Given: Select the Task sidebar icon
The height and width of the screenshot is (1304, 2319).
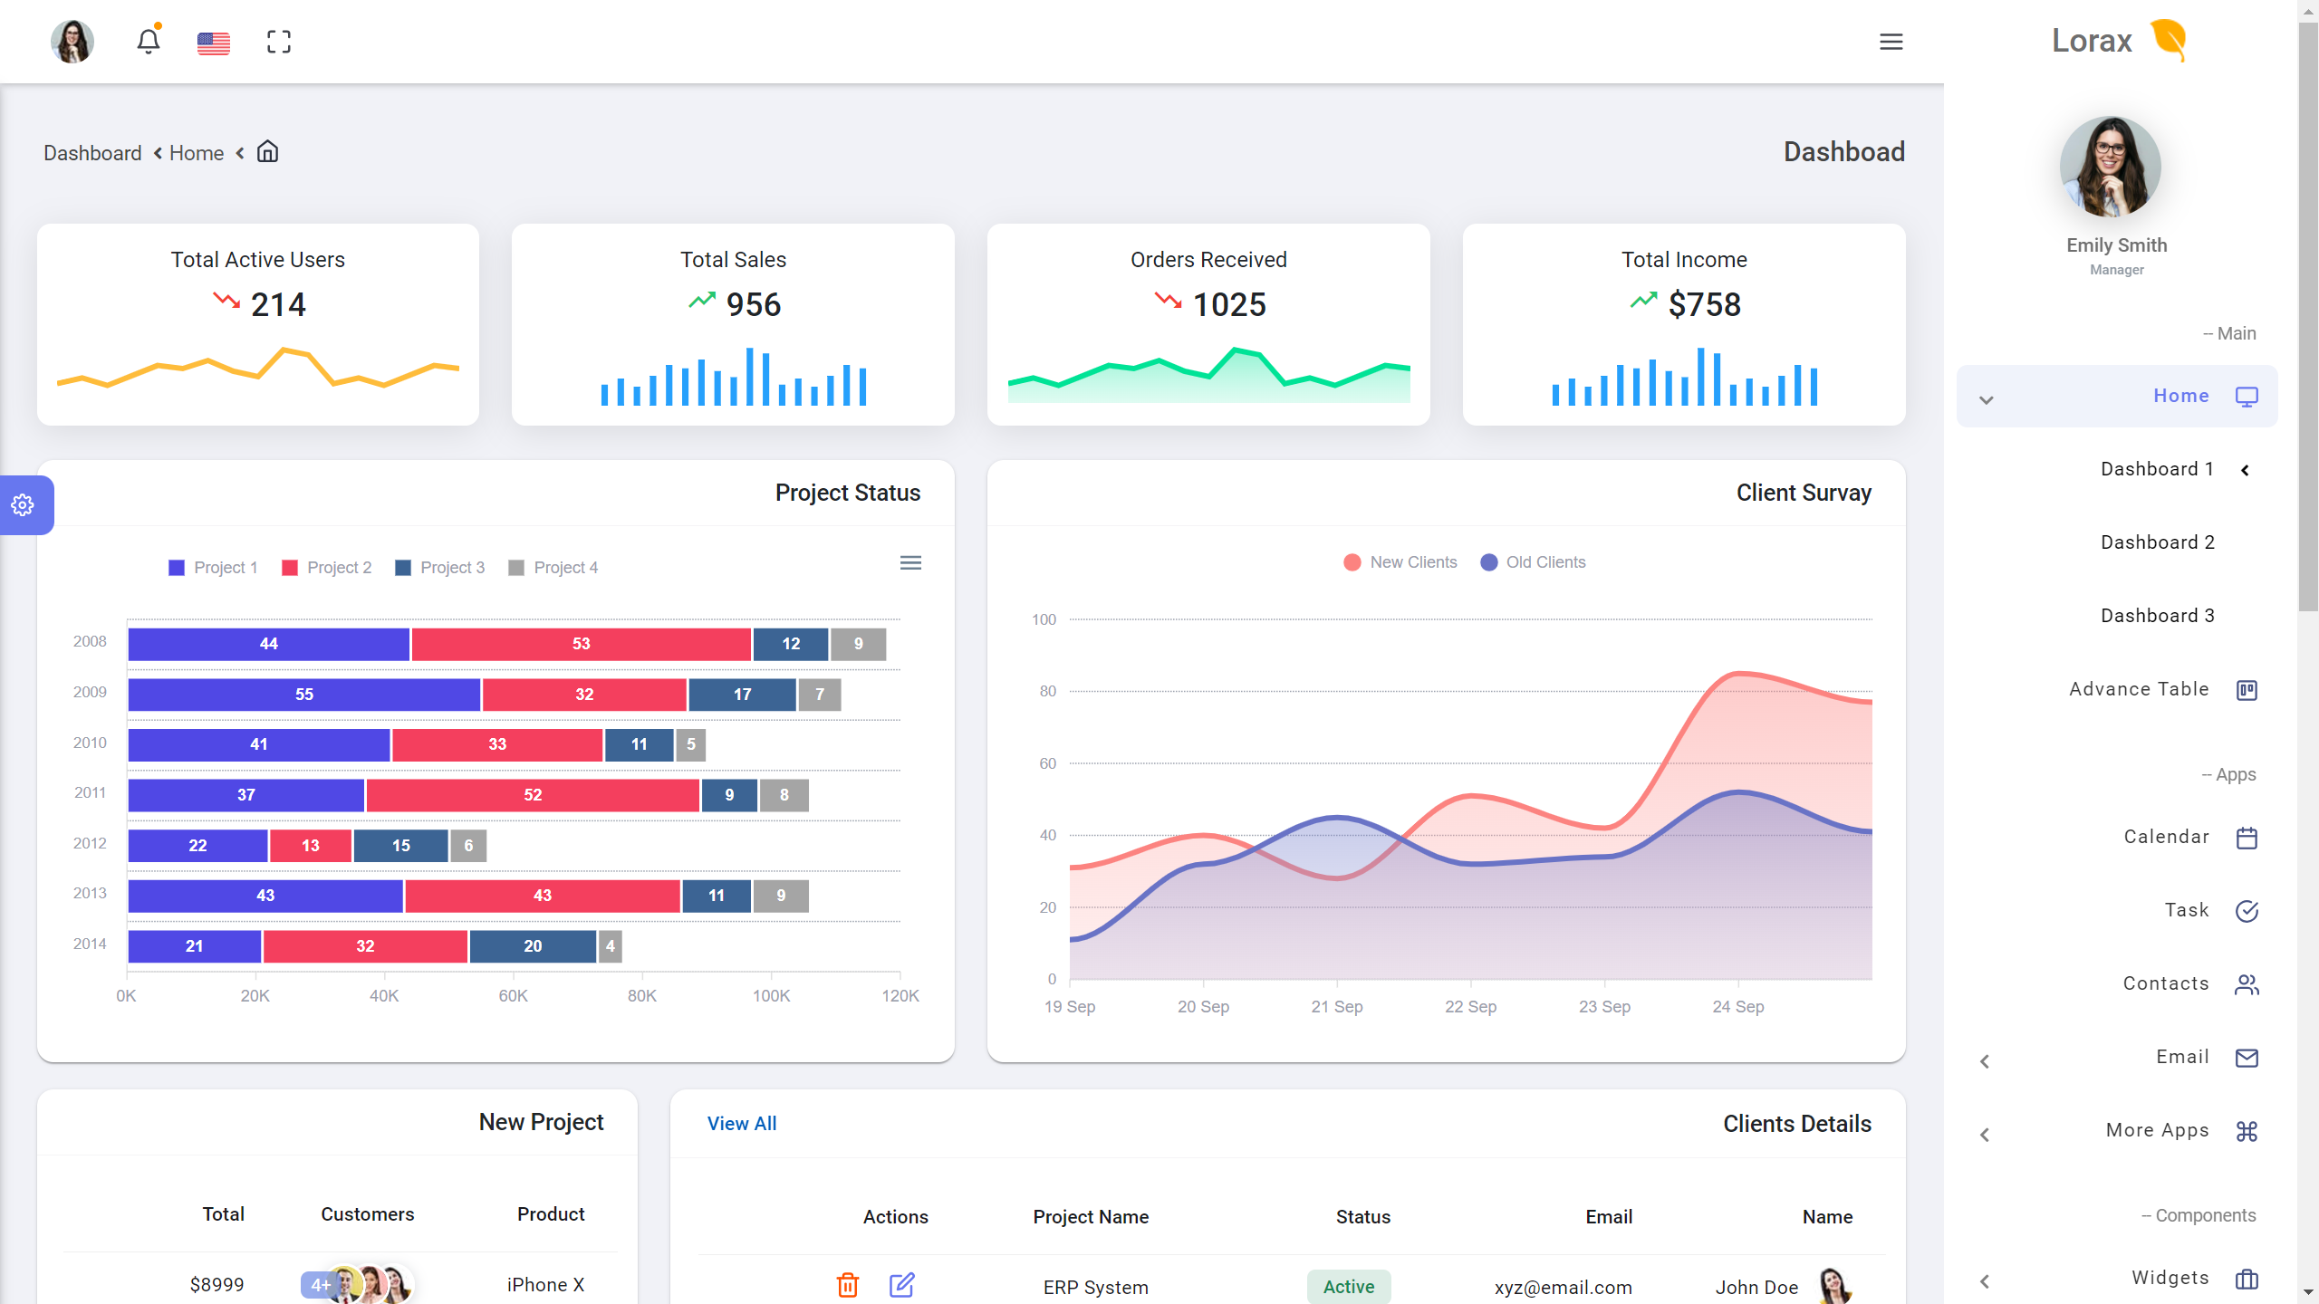Looking at the screenshot, I should coord(2249,910).
